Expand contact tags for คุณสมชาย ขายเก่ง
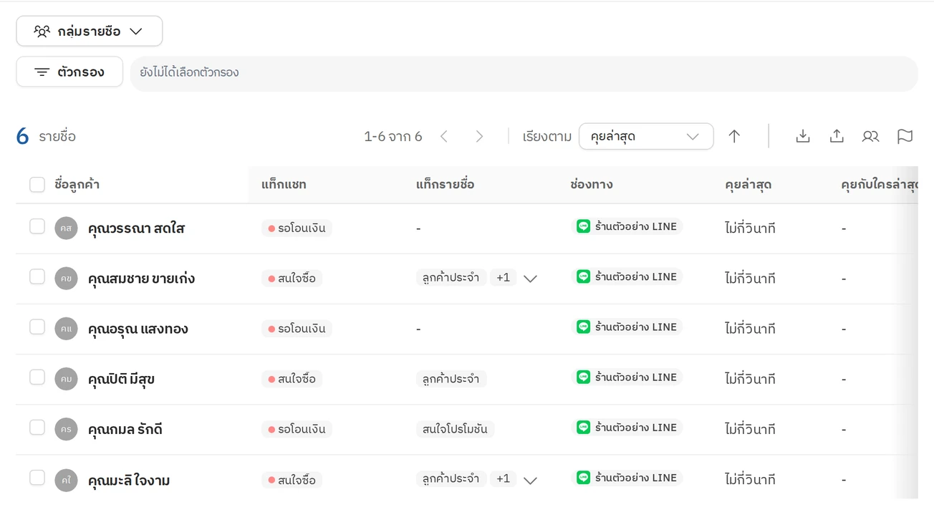 (x=530, y=279)
